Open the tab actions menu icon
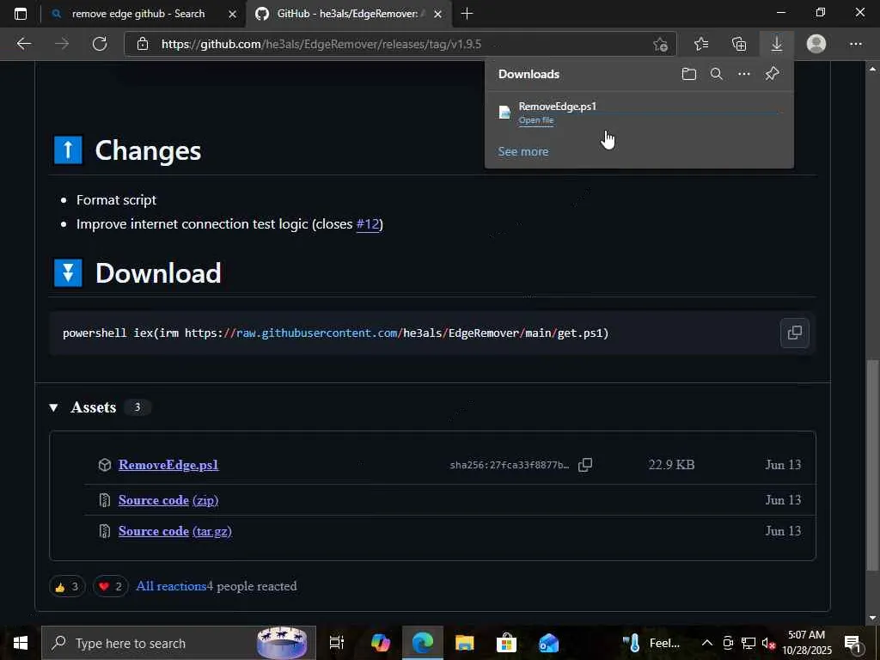The image size is (880, 660). (x=21, y=14)
